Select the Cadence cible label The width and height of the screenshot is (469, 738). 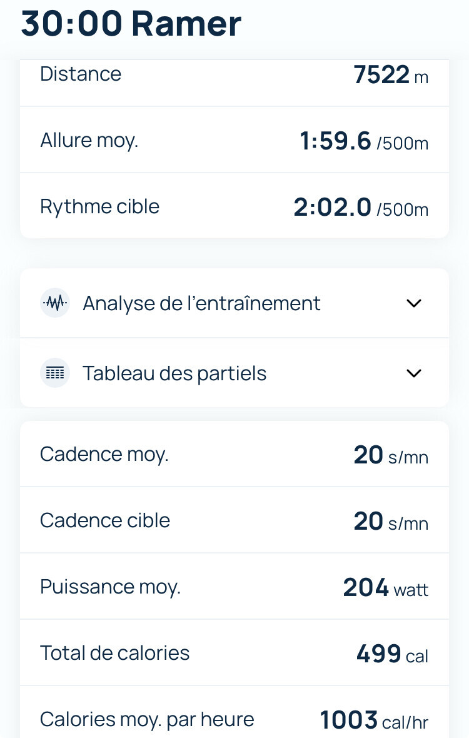tap(105, 520)
